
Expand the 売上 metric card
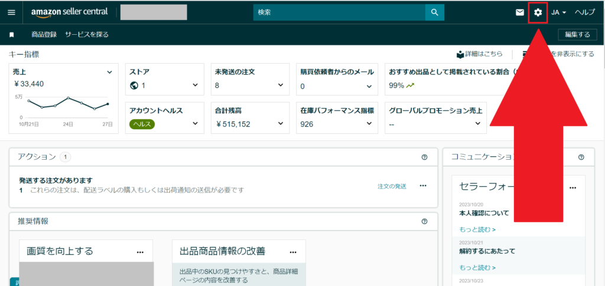[109, 72]
